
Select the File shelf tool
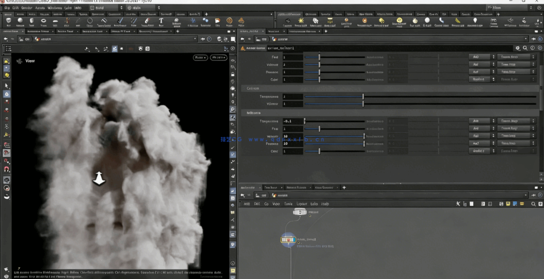[217, 22]
